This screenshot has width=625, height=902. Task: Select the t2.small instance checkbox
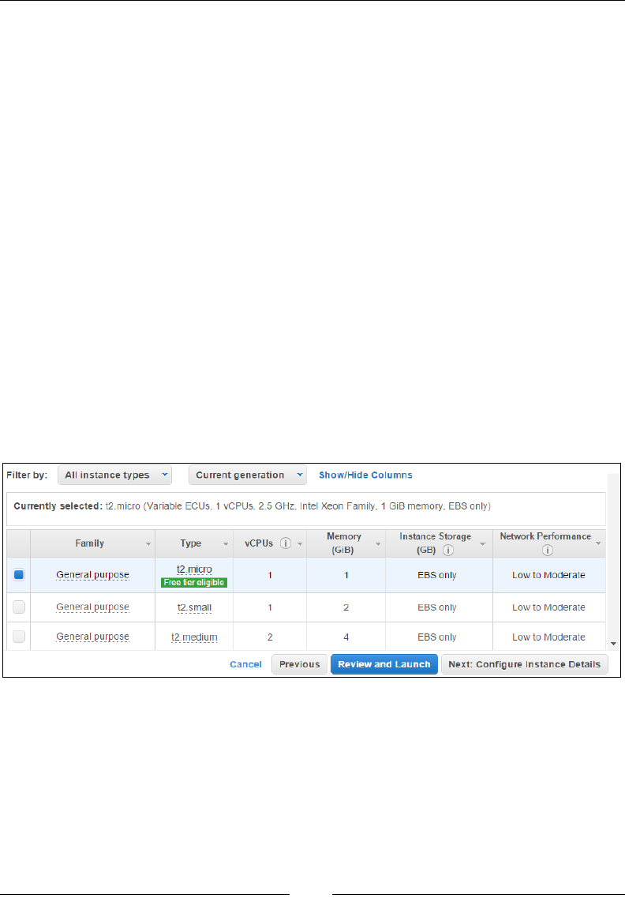[x=19, y=607]
